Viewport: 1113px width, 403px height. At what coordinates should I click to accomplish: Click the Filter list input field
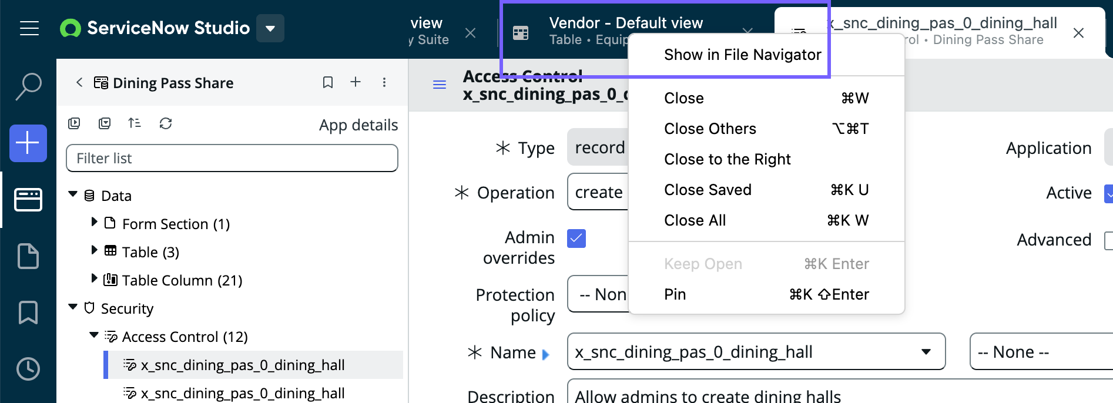click(232, 158)
